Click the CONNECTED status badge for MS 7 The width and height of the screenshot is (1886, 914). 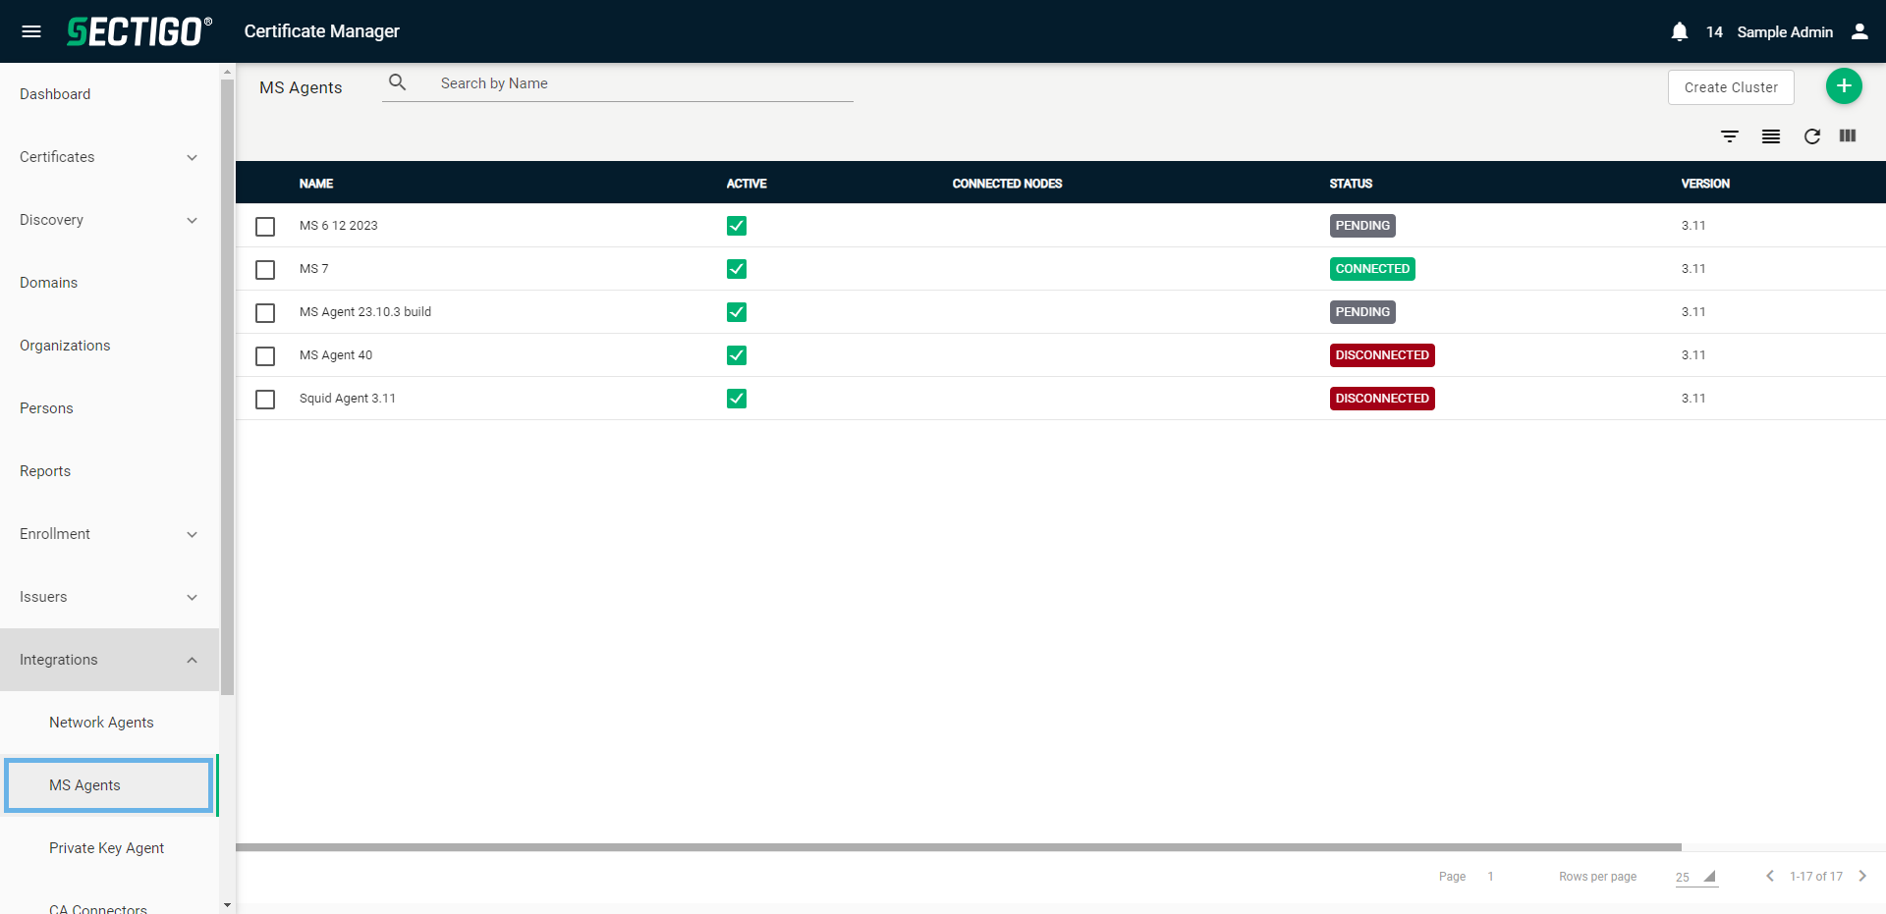pyautogui.click(x=1372, y=269)
